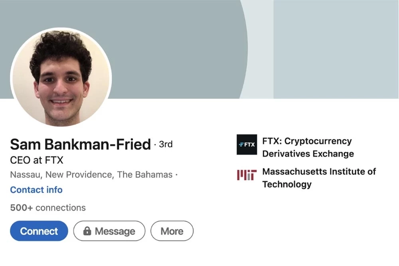Open the FTX company logo
399x266 pixels.
click(x=247, y=144)
